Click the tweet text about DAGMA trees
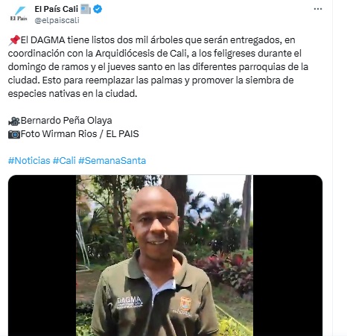The height and width of the screenshot is (336, 347). 158,67
